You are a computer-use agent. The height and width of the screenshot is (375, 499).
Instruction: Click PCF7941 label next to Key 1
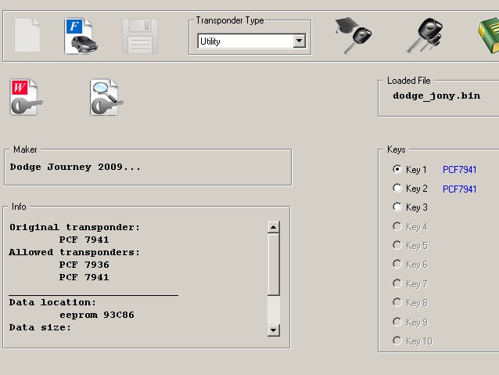click(x=459, y=170)
